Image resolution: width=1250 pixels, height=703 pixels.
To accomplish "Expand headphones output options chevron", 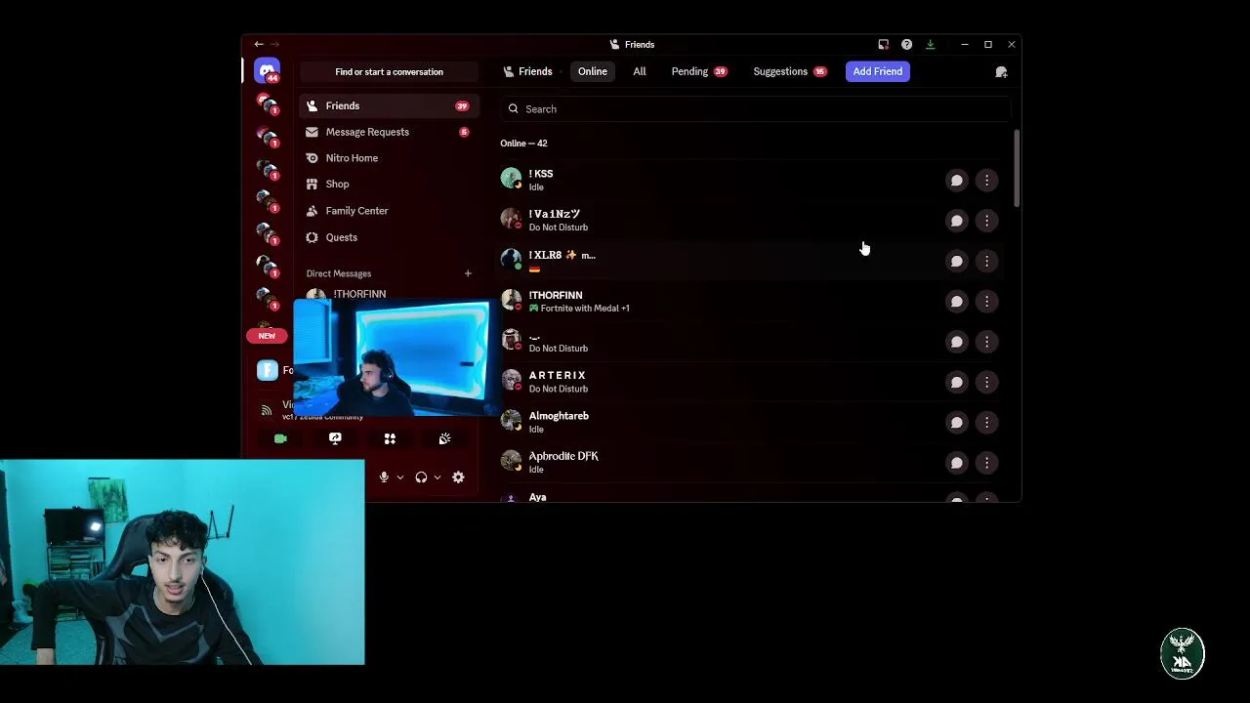I will (437, 477).
